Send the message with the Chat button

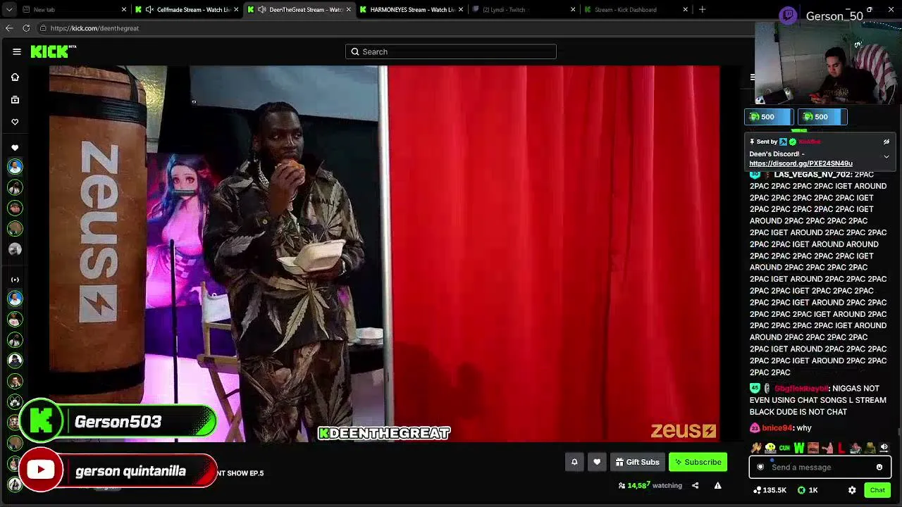pyautogui.click(x=877, y=490)
